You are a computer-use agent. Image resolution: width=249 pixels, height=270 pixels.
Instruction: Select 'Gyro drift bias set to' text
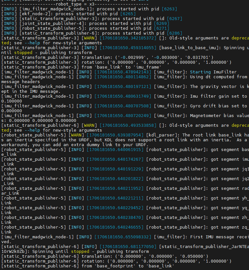pos(219,106)
